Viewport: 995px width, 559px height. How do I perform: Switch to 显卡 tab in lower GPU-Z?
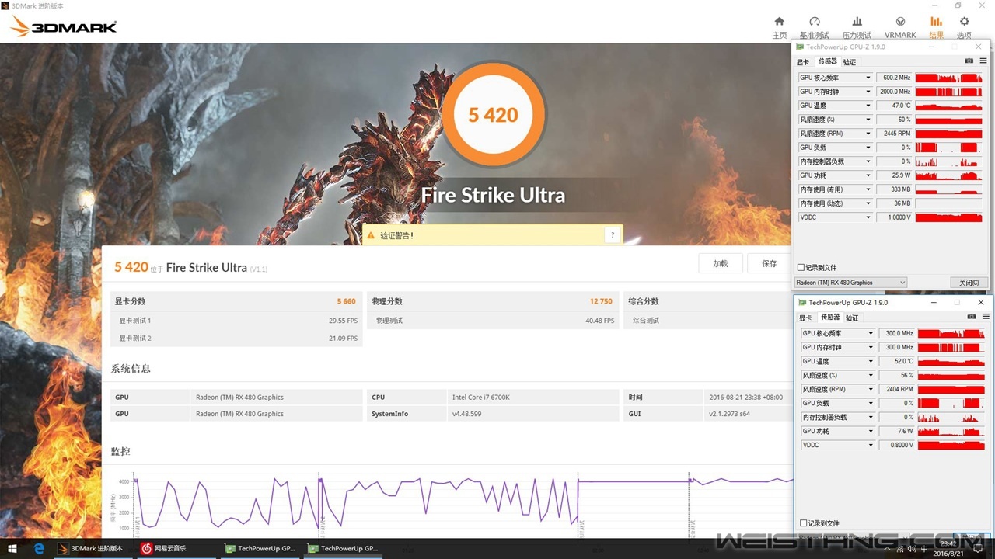806,318
